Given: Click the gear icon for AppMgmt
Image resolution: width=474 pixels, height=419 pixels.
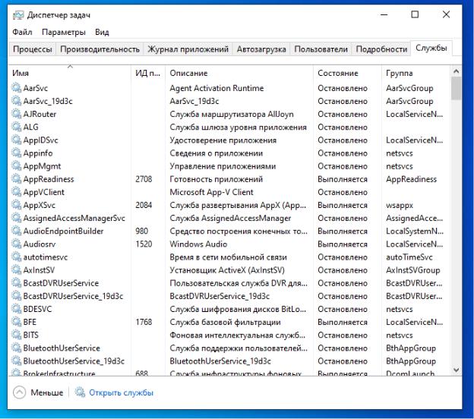Looking at the screenshot, I should click(16, 165).
